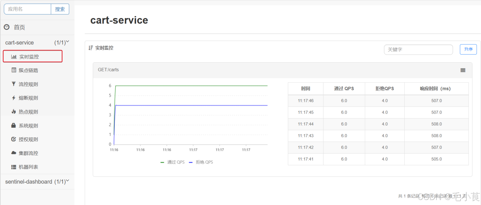The height and width of the screenshot is (205, 481).
Task: Click the green 通过 QPS chart line
Action: coord(191,85)
